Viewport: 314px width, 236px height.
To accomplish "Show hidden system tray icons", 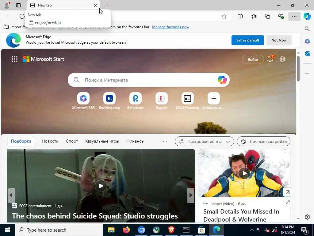I will [x=252, y=230].
